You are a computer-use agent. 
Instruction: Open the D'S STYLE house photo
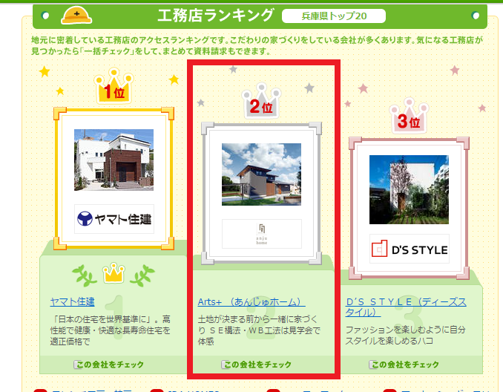pyautogui.click(x=409, y=190)
